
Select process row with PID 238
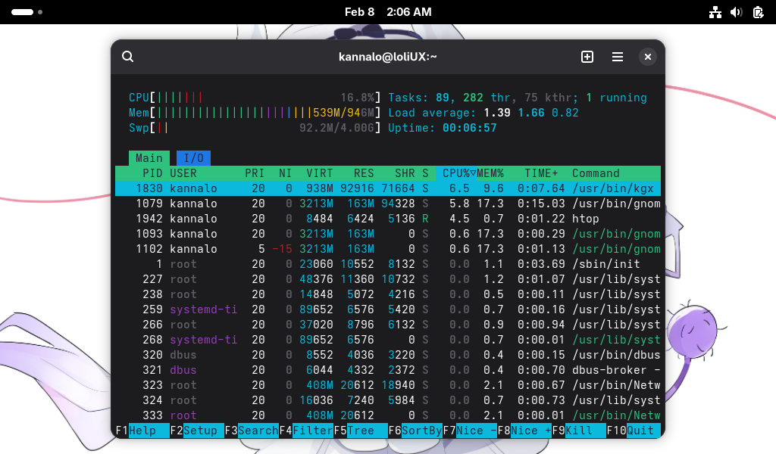pyautogui.click(x=388, y=294)
